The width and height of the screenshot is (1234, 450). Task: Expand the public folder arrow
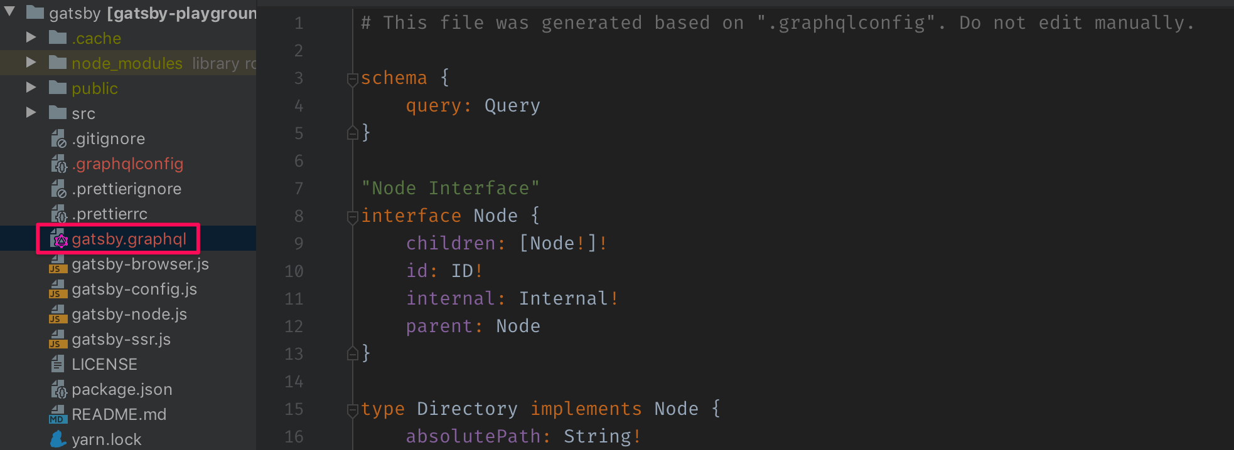(x=31, y=88)
